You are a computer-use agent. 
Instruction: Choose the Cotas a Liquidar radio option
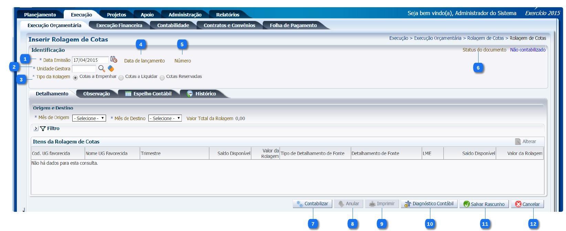pos(121,78)
